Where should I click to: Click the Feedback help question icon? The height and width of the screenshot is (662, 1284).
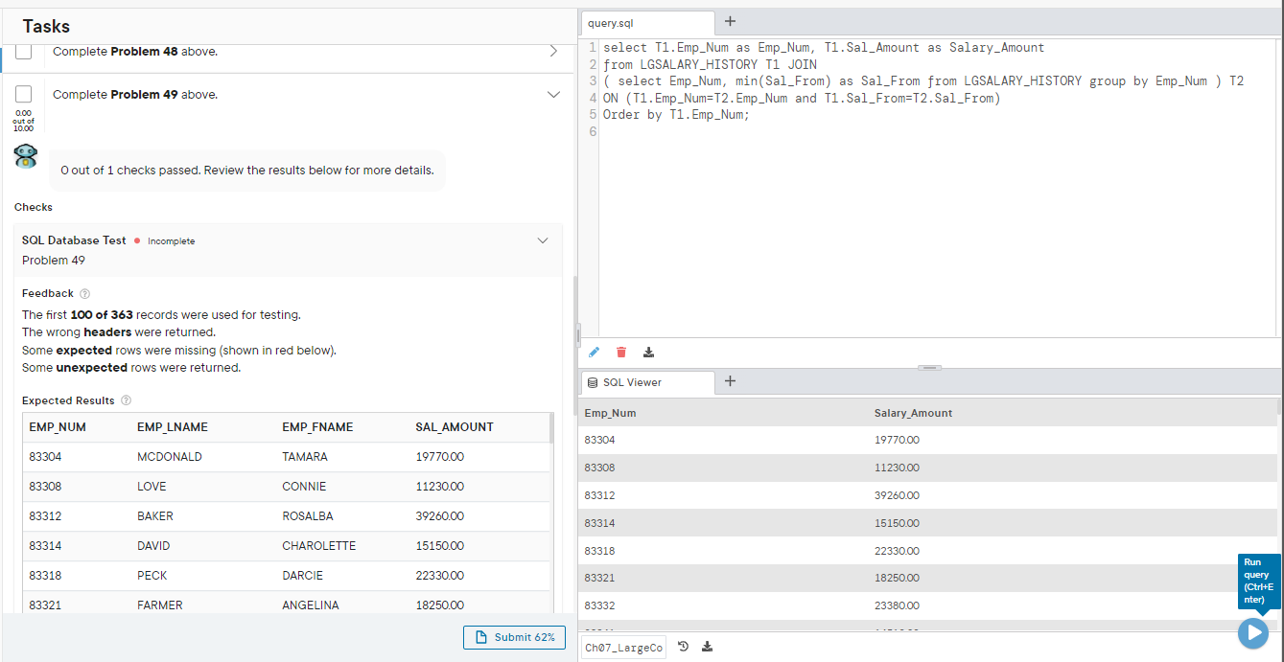pyautogui.click(x=84, y=293)
